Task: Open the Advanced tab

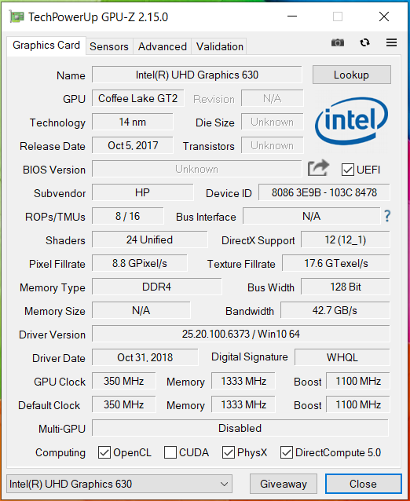Action: [x=163, y=46]
